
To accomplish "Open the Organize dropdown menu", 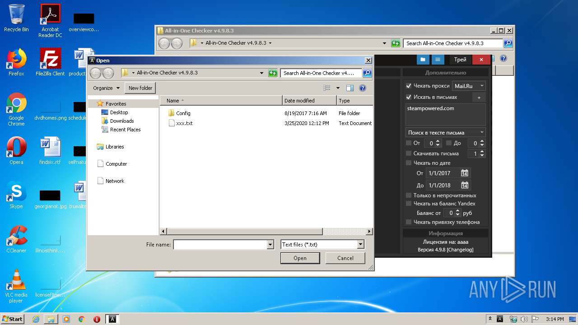I will point(107,88).
